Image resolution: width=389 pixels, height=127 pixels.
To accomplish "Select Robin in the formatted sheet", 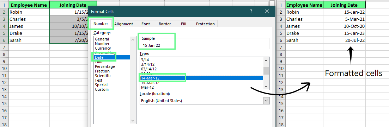I will 304,12.
